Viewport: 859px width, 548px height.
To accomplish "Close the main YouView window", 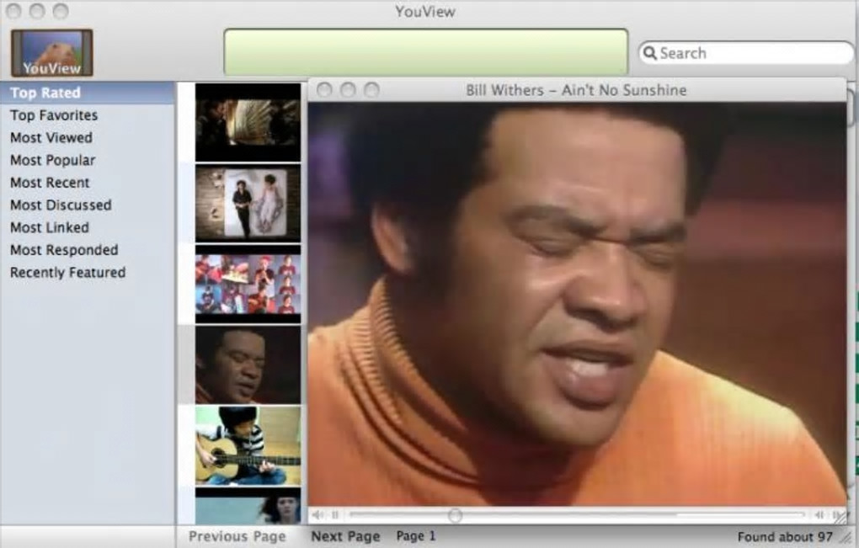I will point(13,10).
